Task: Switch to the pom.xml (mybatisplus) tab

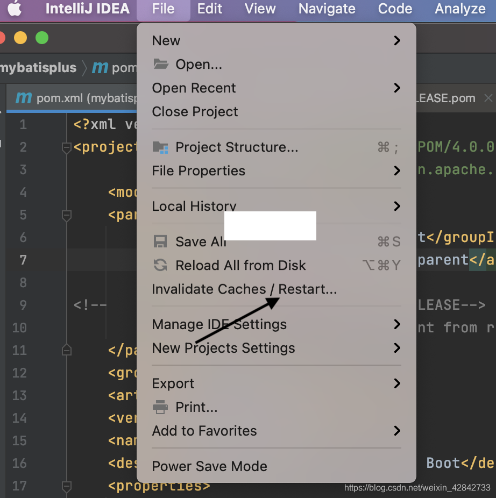Action: click(72, 98)
